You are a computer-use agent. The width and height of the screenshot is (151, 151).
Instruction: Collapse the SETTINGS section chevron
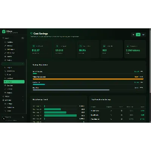pyautogui.click(x=23, y=100)
